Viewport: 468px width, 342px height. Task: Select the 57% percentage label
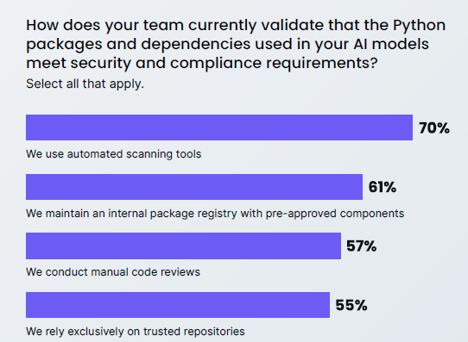coord(361,246)
